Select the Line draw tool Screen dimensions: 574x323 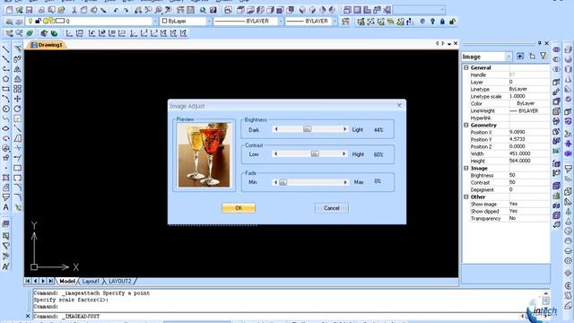(x=5, y=48)
